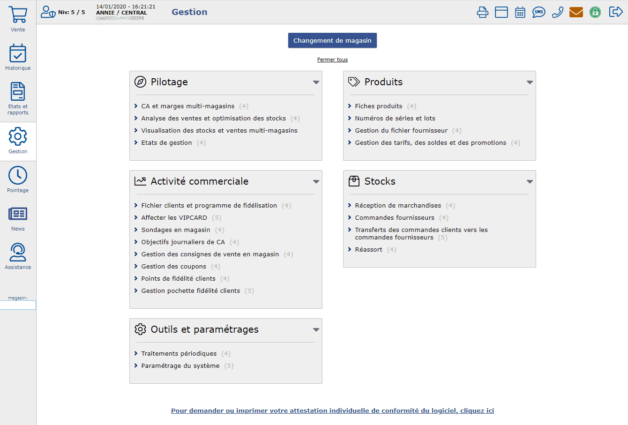Collapse the Produits section arrow
The image size is (628, 425).
tap(530, 82)
